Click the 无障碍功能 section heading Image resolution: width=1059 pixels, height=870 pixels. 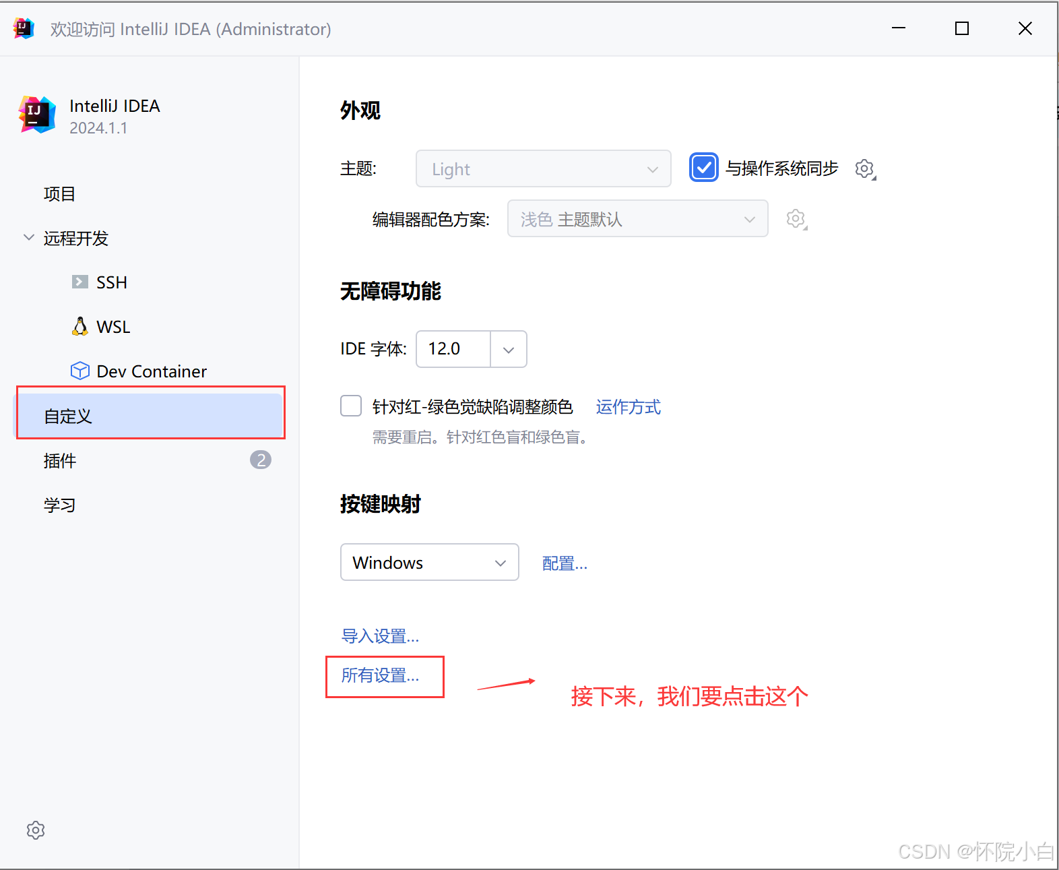point(391,291)
